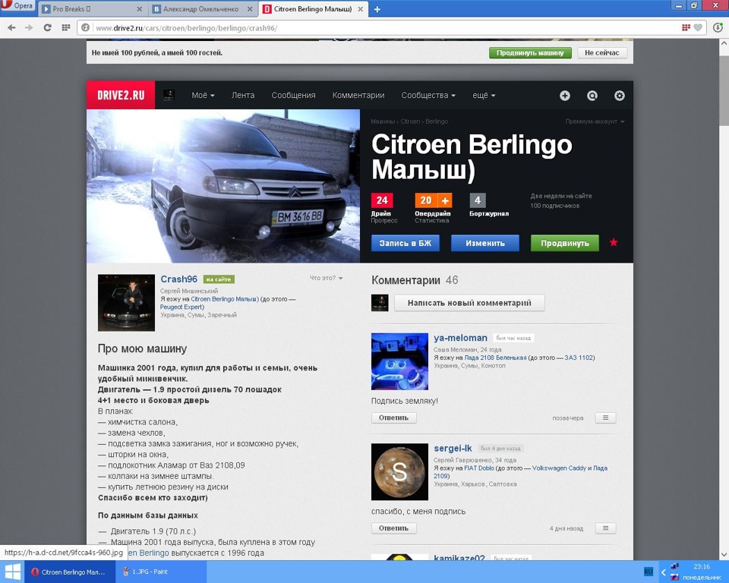Open the Citroen Berlingo car photo
This screenshot has width=729, height=583.
click(x=223, y=186)
